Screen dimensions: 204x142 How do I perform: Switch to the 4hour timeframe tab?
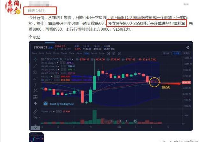pos(79,53)
